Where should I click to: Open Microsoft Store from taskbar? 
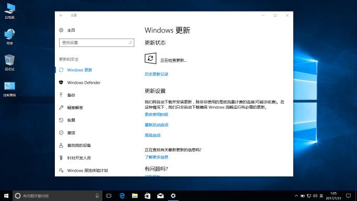coord(147,196)
